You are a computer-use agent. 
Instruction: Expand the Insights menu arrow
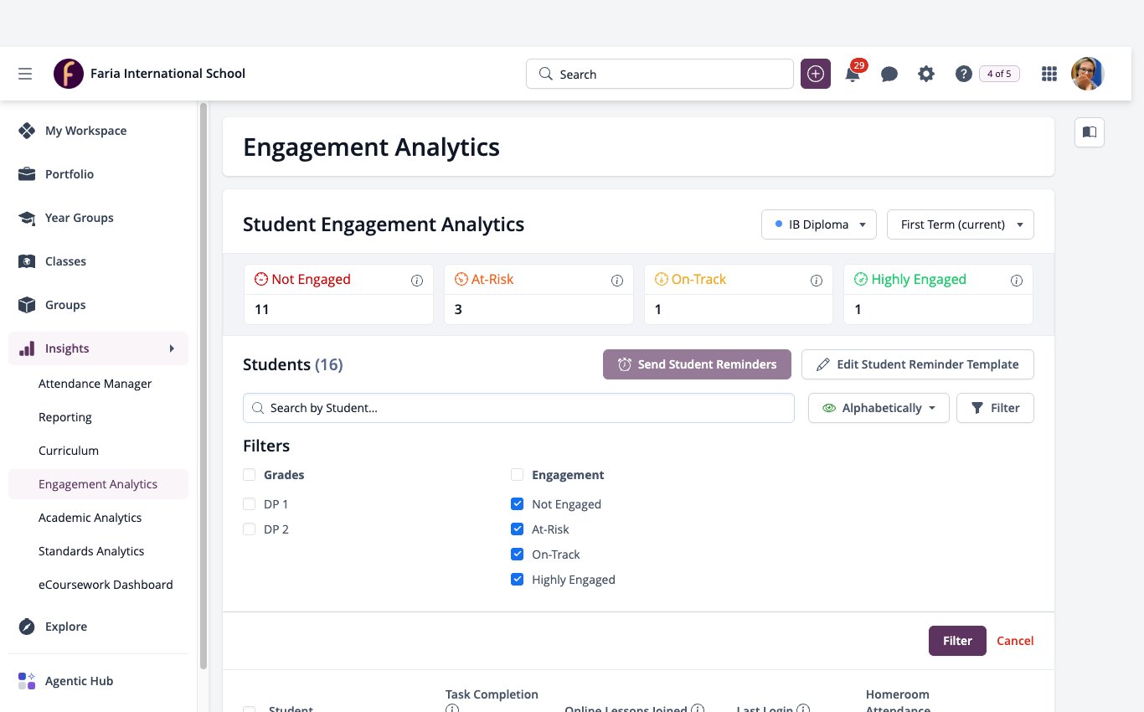click(172, 348)
